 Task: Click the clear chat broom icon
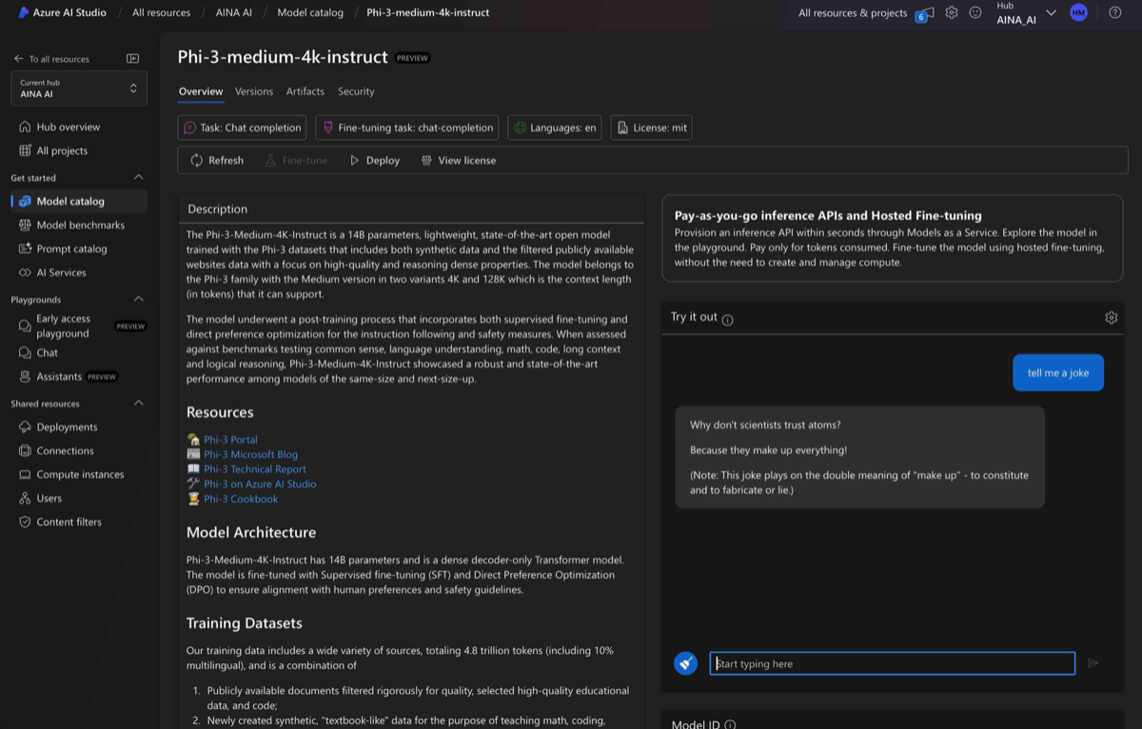686,663
